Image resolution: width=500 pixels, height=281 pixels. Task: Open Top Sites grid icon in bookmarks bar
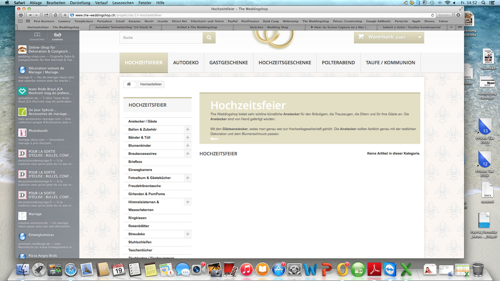pos(28,21)
